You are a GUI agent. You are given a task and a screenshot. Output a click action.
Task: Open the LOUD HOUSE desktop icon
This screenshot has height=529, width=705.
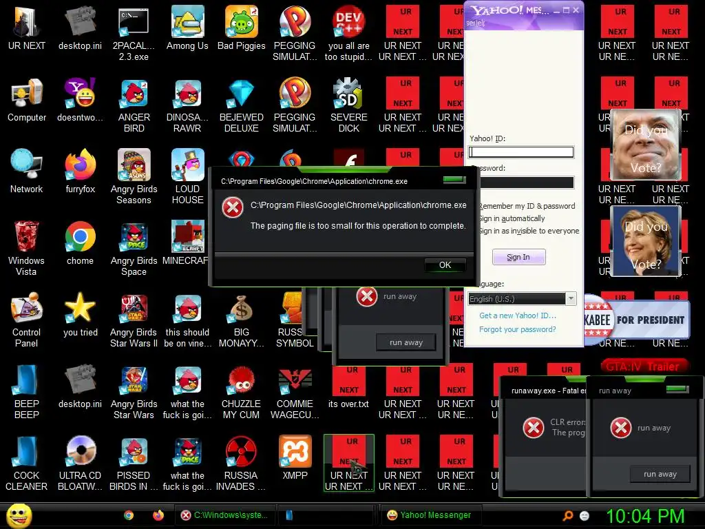(x=187, y=177)
